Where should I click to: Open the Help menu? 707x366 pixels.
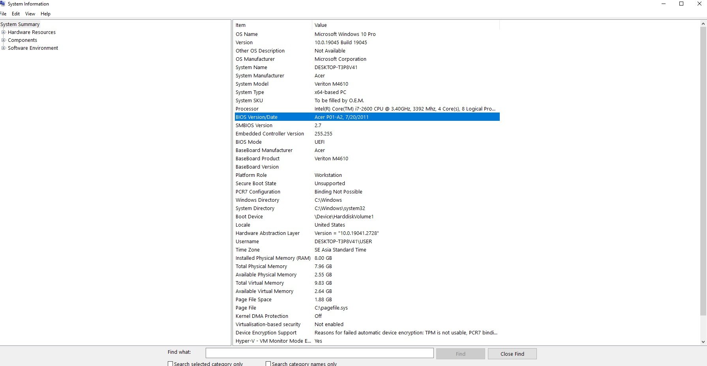45,14
